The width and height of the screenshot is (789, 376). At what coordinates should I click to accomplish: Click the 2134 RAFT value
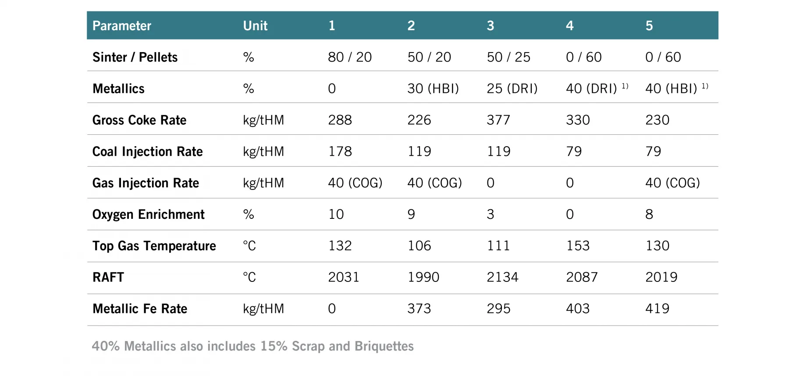tap(502, 278)
